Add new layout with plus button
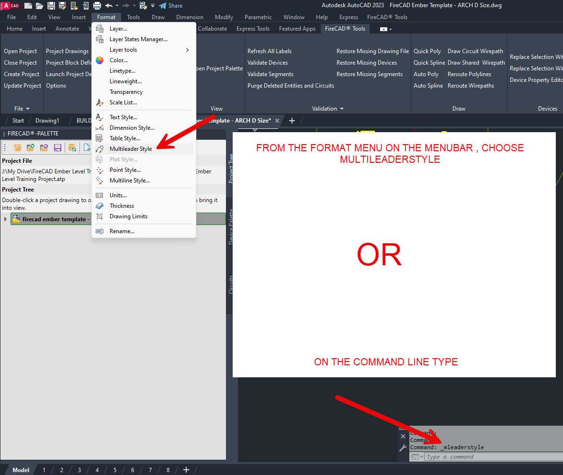This screenshot has width=563, height=475. click(186, 470)
